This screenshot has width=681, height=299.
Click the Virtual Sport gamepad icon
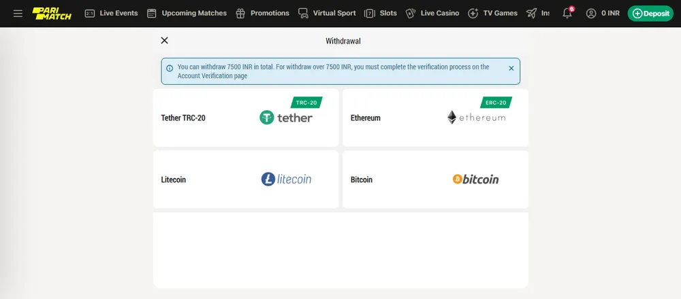(x=303, y=14)
